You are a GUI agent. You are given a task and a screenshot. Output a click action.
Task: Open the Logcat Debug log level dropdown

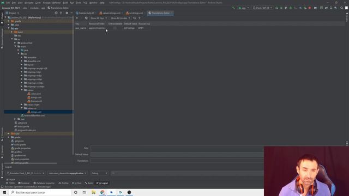(99, 173)
